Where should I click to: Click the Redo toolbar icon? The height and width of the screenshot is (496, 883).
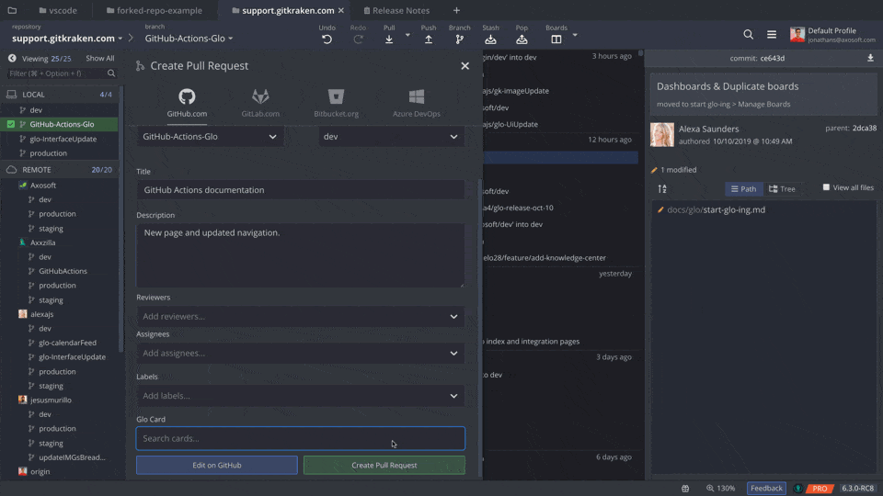coord(358,39)
